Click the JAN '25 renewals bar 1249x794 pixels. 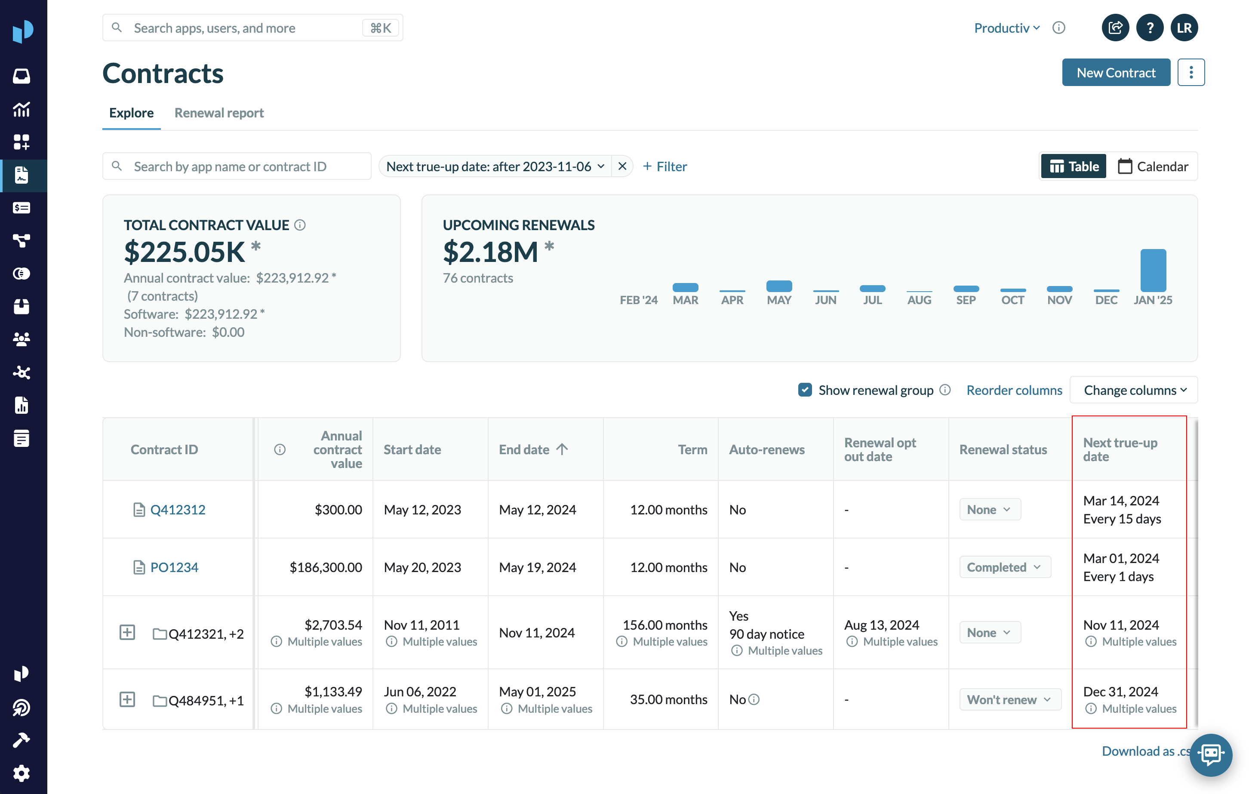pyautogui.click(x=1153, y=270)
